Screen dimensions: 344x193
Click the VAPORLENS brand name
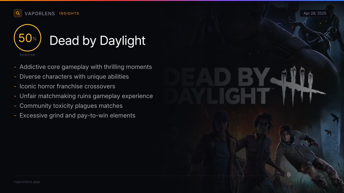click(x=40, y=13)
